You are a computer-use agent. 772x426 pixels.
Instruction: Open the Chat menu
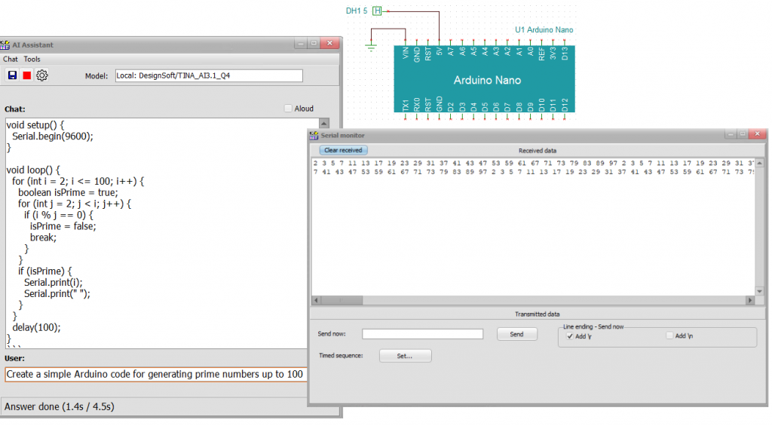[x=11, y=59]
